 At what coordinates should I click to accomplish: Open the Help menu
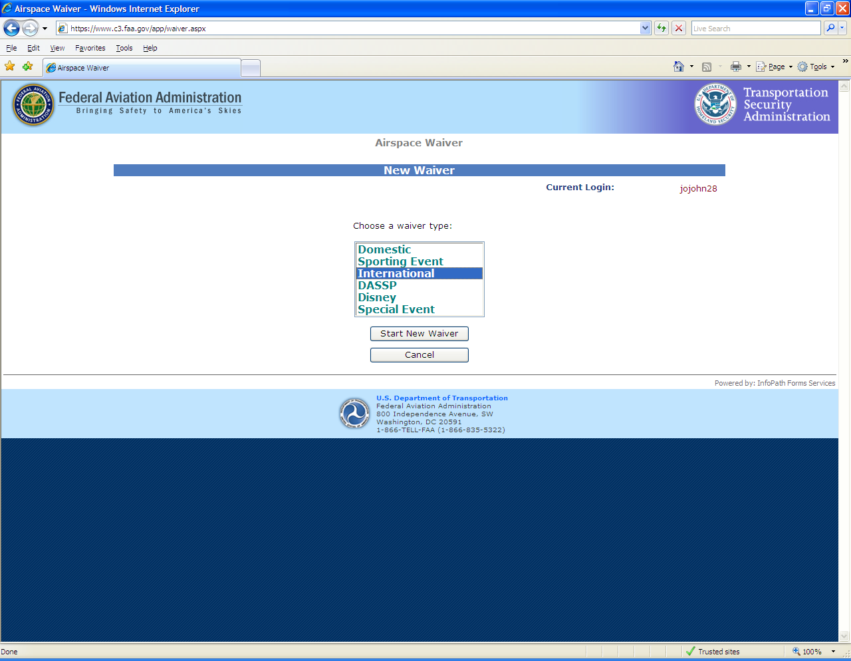point(150,48)
